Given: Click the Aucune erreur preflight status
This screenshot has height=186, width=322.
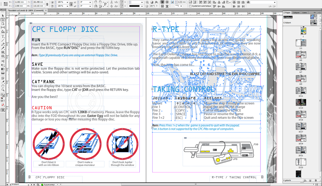Looking at the screenshot, I should [x=49, y=185].
